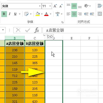Decrease font size with small A

click(x=61, y=6)
